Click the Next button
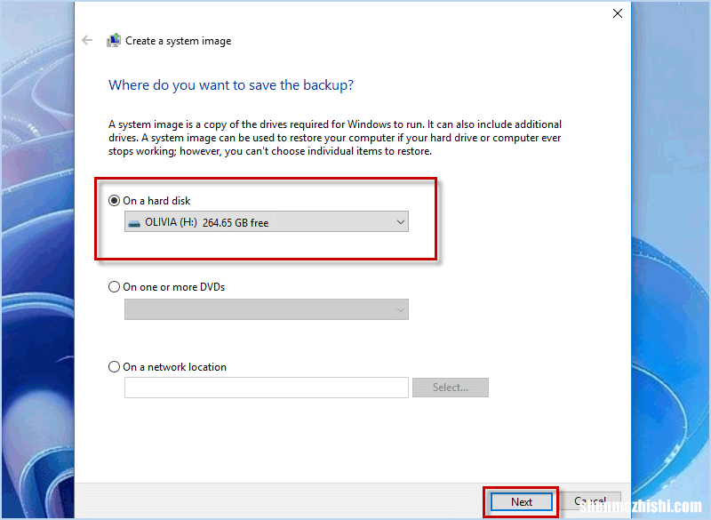The height and width of the screenshot is (520, 711). (521, 500)
